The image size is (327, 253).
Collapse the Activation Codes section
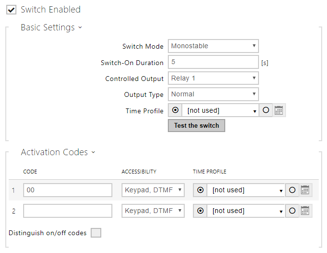(x=58, y=152)
